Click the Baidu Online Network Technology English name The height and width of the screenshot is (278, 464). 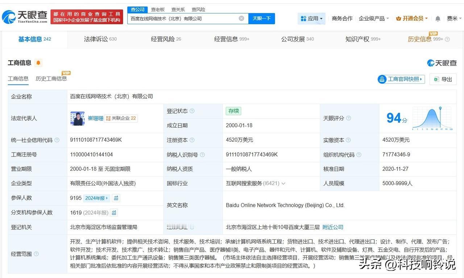(x=285, y=205)
